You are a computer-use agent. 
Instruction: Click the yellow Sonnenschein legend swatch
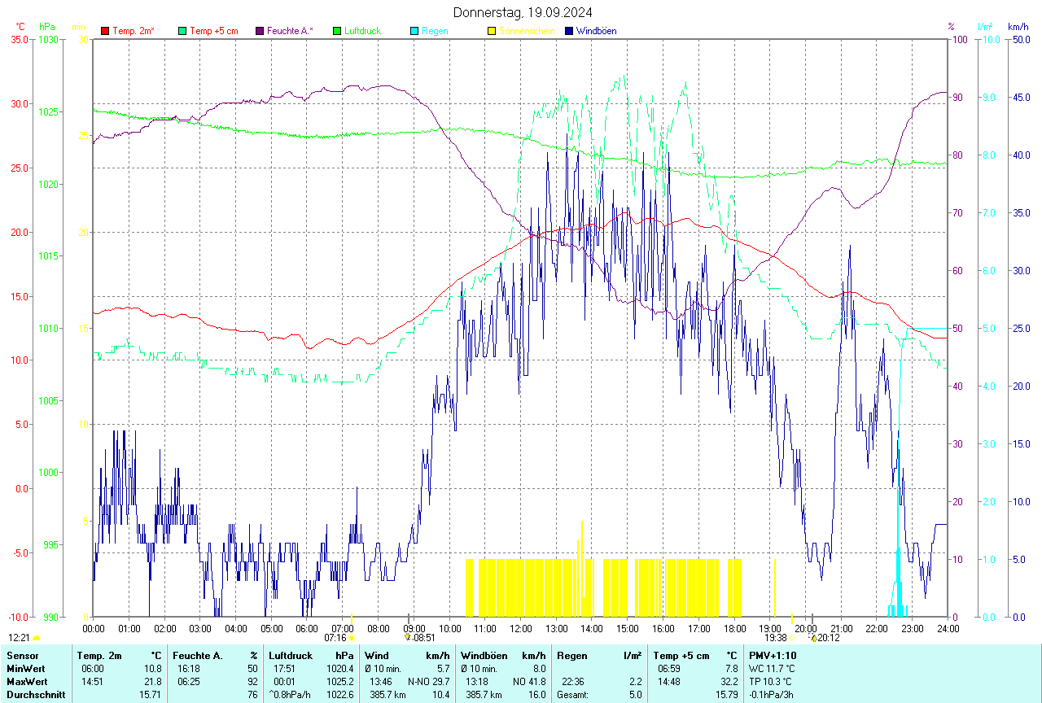[492, 31]
